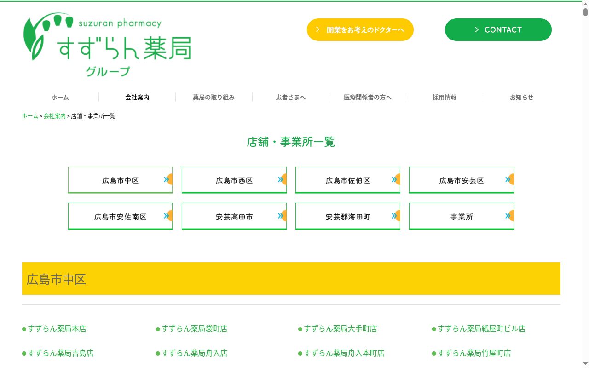Jump to the 広島市中区 section

click(120, 180)
